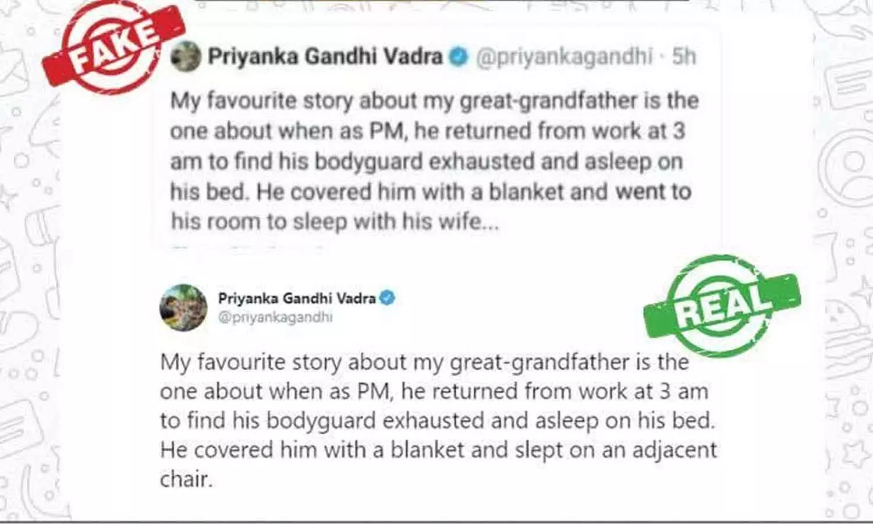The width and height of the screenshot is (873, 524).
Task: Click the 5h timestamp on top tweet
Action: click(x=684, y=57)
